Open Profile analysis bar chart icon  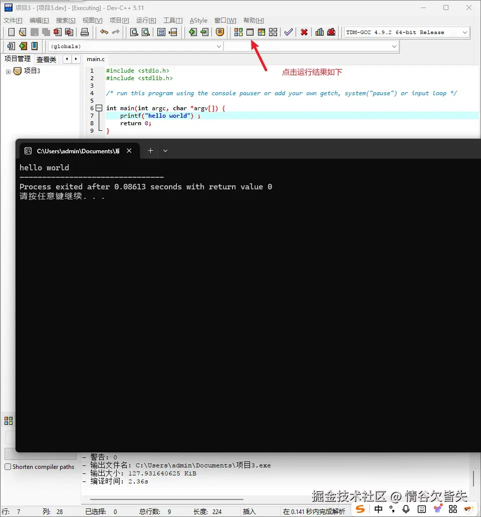(320, 32)
